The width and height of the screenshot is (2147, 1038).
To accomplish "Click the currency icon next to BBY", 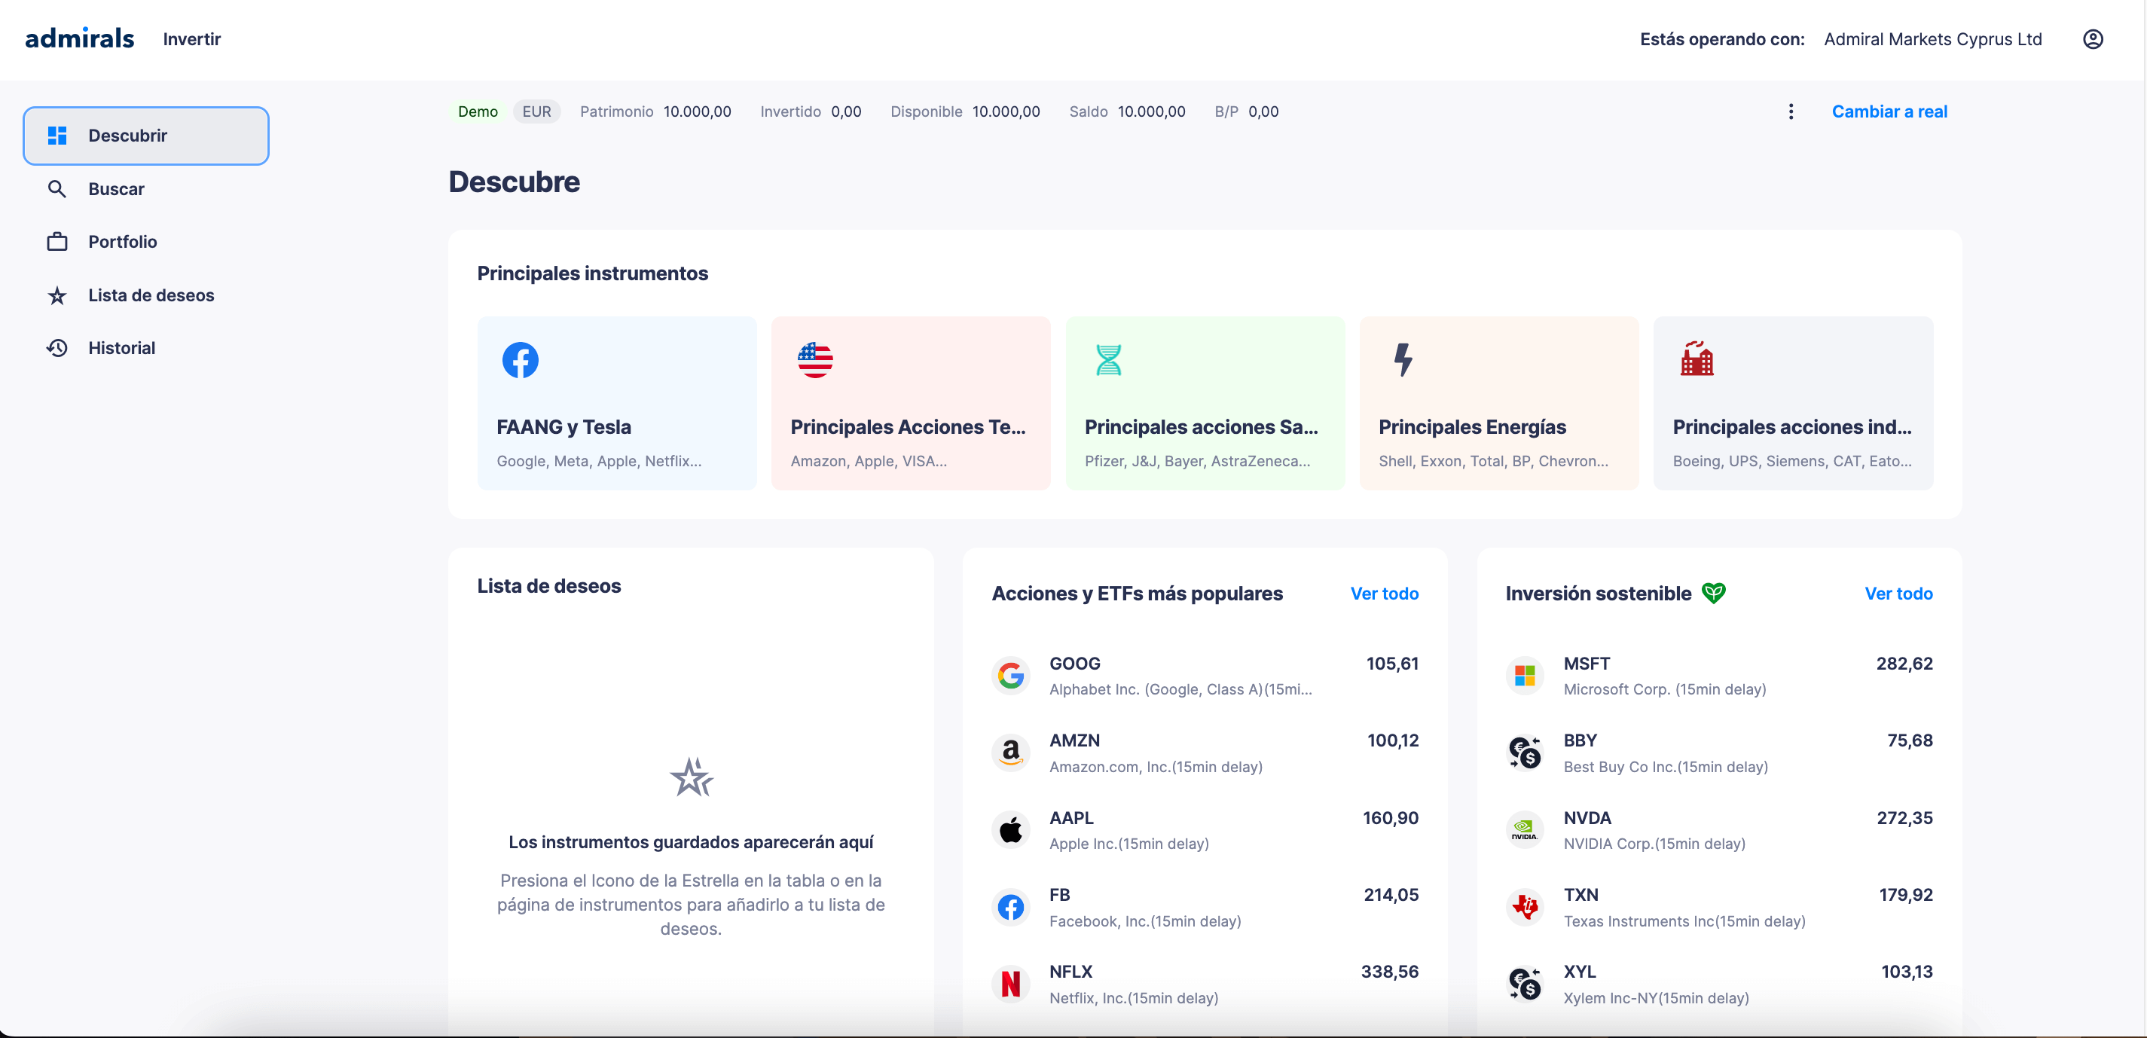I will 1525,753.
